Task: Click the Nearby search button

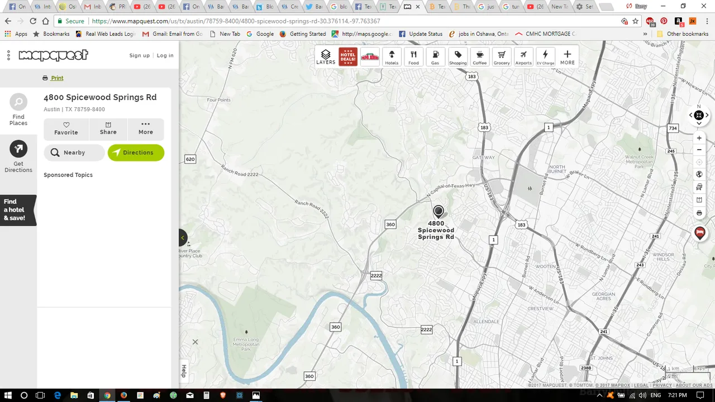Action: point(74,152)
